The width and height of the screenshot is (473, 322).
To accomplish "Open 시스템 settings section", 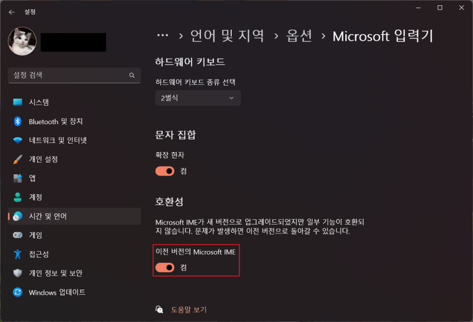I will (x=74, y=102).
